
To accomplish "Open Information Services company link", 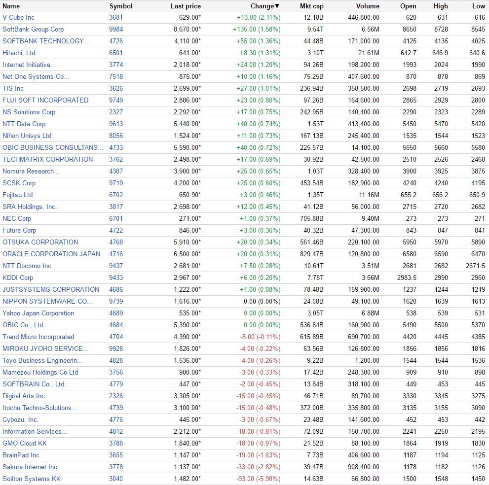I will pyautogui.click(x=35, y=432).
